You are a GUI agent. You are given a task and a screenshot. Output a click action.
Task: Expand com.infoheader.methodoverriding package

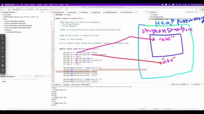pos(3,28)
